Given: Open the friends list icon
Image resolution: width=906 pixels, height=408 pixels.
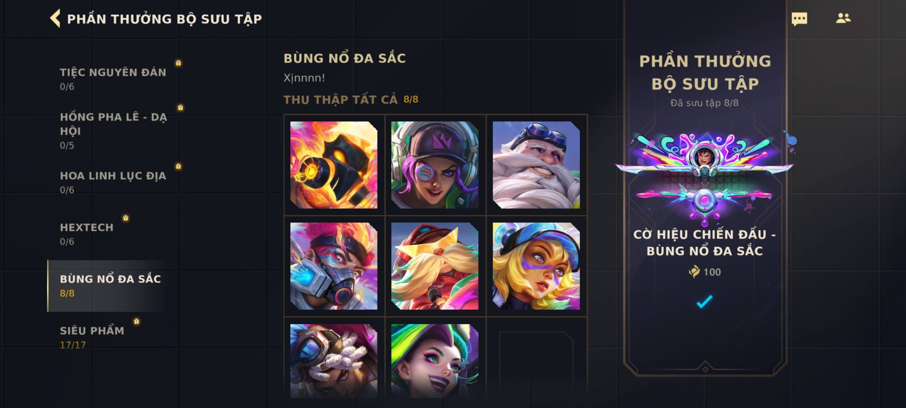Looking at the screenshot, I should (x=843, y=18).
